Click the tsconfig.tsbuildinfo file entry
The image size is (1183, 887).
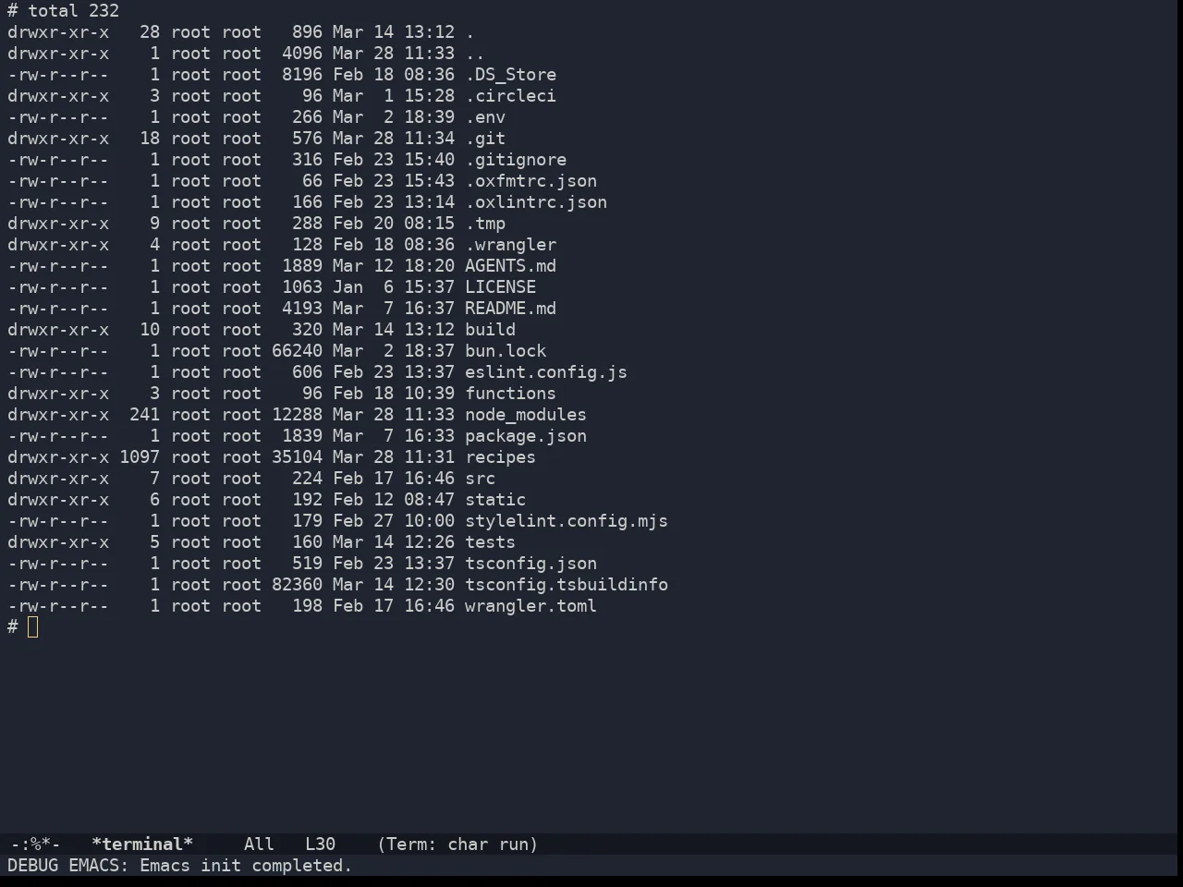pyautogui.click(x=567, y=585)
